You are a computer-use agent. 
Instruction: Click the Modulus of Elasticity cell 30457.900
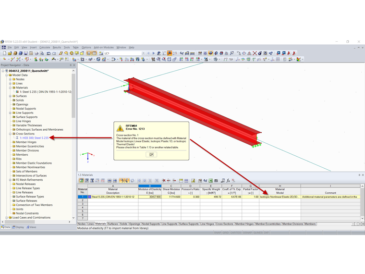(x=150, y=197)
